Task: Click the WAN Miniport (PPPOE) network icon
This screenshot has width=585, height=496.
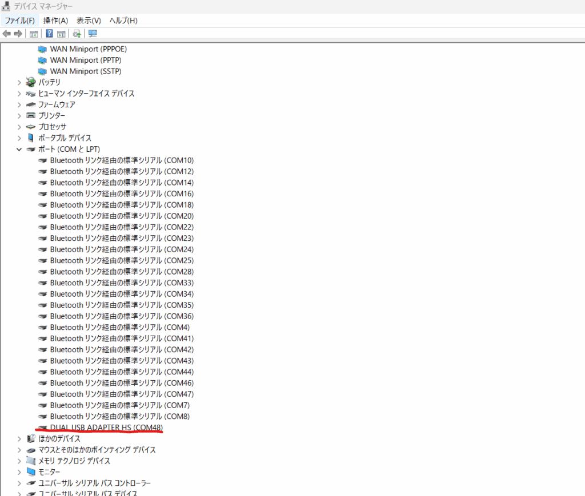Action: coord(42,49)
